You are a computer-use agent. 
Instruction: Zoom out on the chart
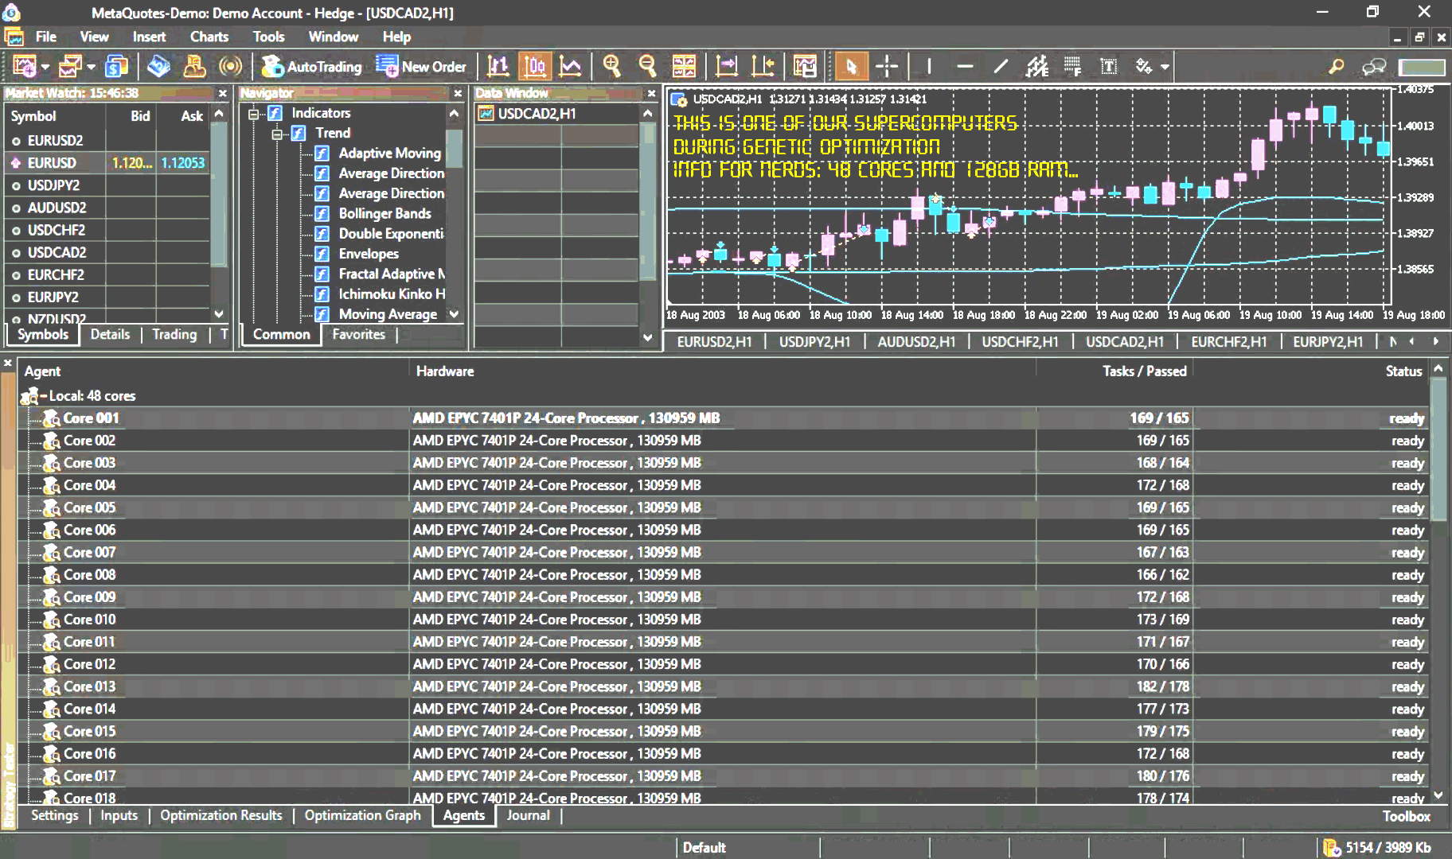[x=647, y=67]
